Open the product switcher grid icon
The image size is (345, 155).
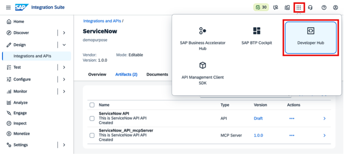(x=298, y=8)
